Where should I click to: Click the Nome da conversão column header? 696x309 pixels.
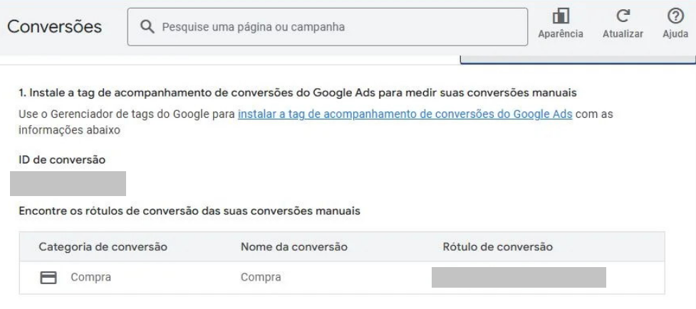click(294, 246)
